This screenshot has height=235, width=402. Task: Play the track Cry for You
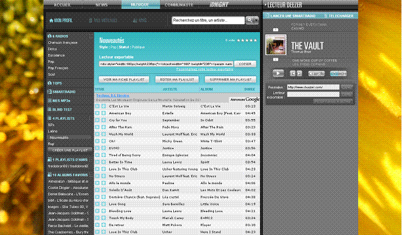tap(97, 120)
